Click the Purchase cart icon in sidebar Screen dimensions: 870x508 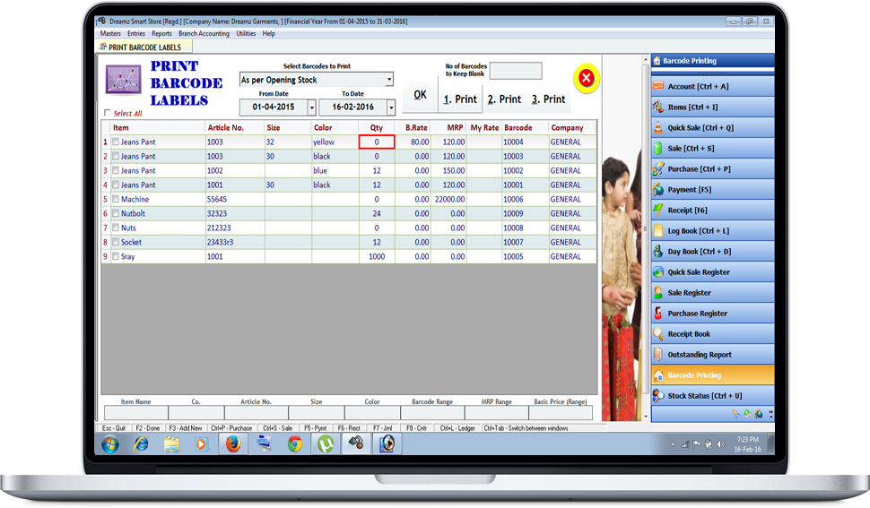click(x=658, y=169)
